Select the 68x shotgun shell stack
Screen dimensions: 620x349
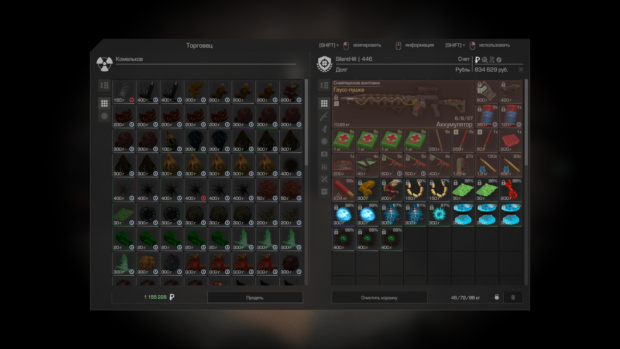click(344, 190)
